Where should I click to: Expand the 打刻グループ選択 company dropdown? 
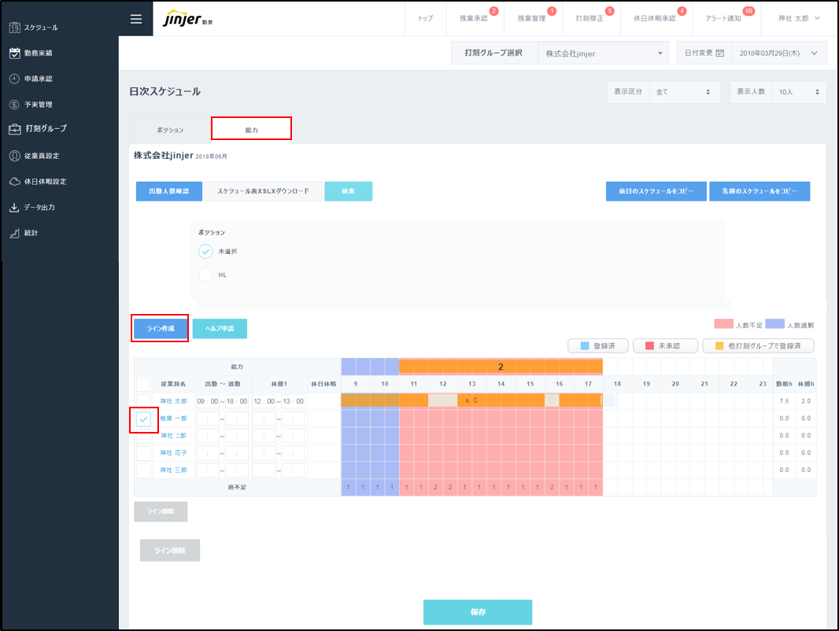point(603,54)
